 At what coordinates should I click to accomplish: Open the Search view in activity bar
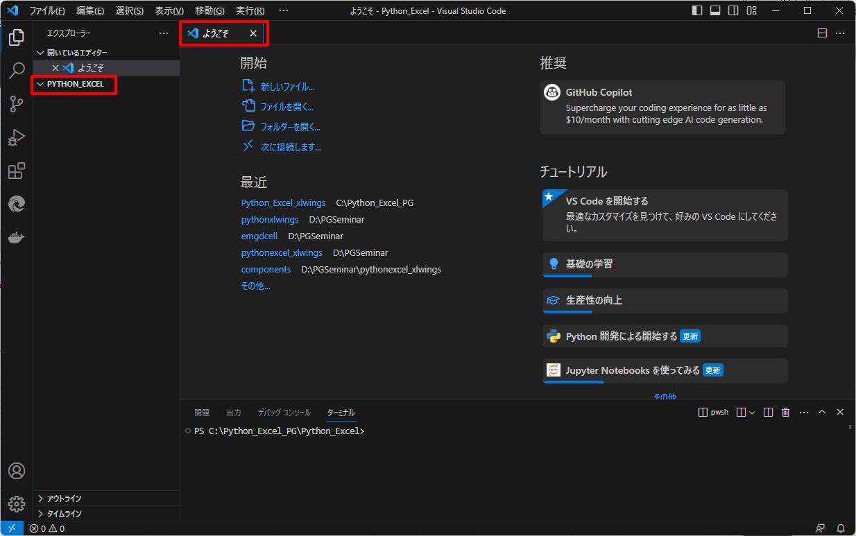[x=17, y=71]
